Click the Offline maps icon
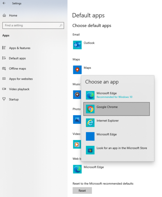This screenshot has height=197, width=162. pos(4,69)
